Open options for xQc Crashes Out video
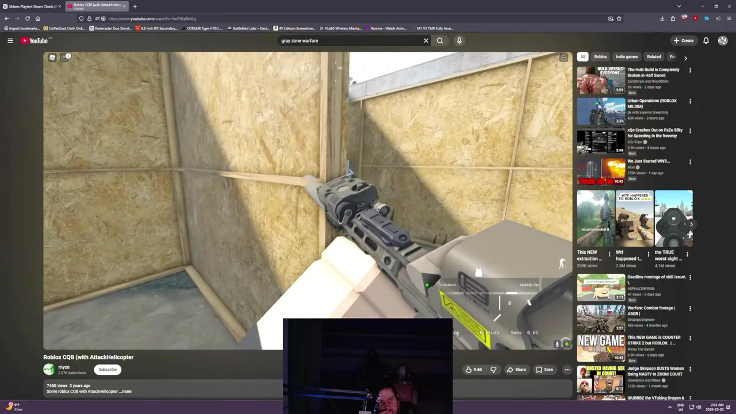Screen dimensions: 736x414 (x=690, y=131)
